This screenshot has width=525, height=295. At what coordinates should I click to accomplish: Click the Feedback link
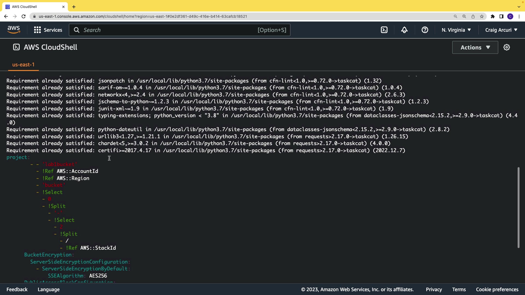pos(17,290)
